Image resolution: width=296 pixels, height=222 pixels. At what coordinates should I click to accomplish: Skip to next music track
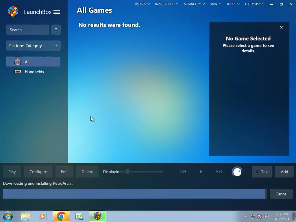(x=219, y=172)
